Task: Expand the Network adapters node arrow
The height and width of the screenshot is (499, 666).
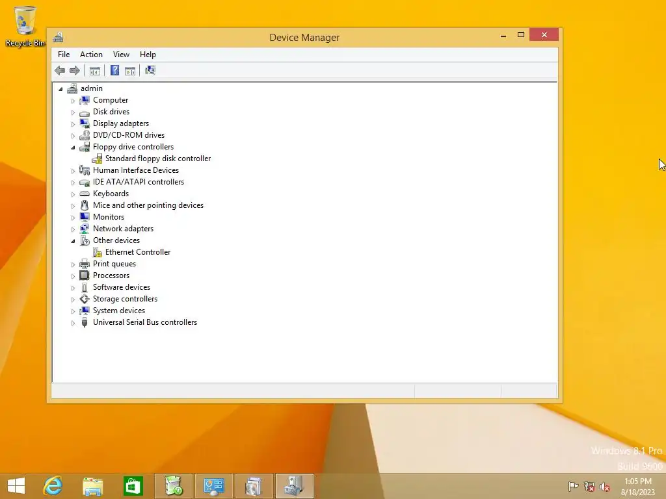Action: pyautogui.click(x=73, y=229)
